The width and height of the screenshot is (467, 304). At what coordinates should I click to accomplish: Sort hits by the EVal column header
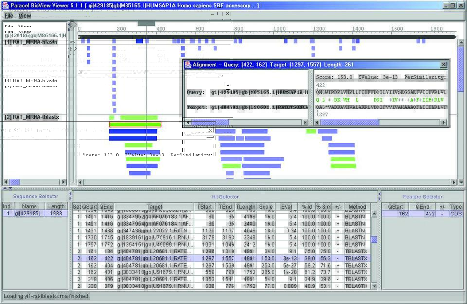pyautogui.click(x=286, y=207)
